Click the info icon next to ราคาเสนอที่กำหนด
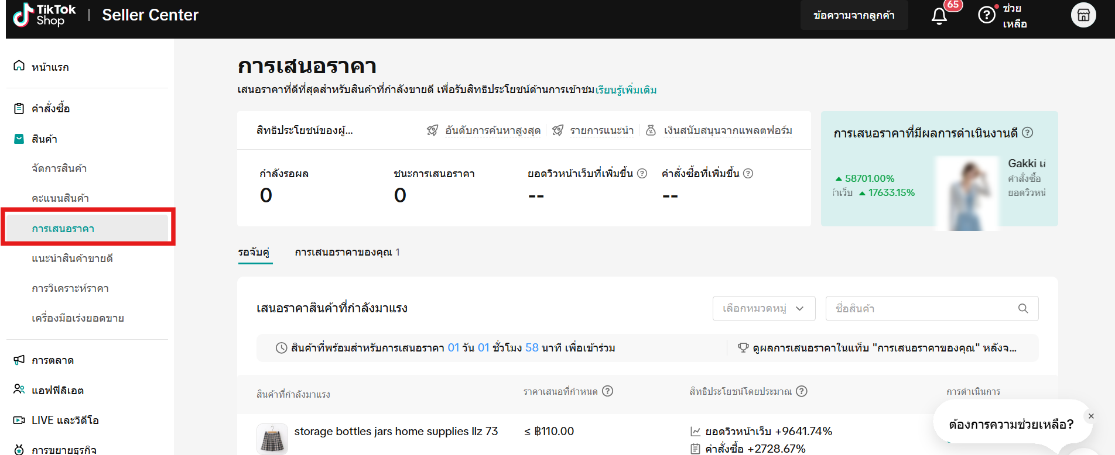Image resolution: width=1115 pixels, height=455 pixels. coord(608,391)
